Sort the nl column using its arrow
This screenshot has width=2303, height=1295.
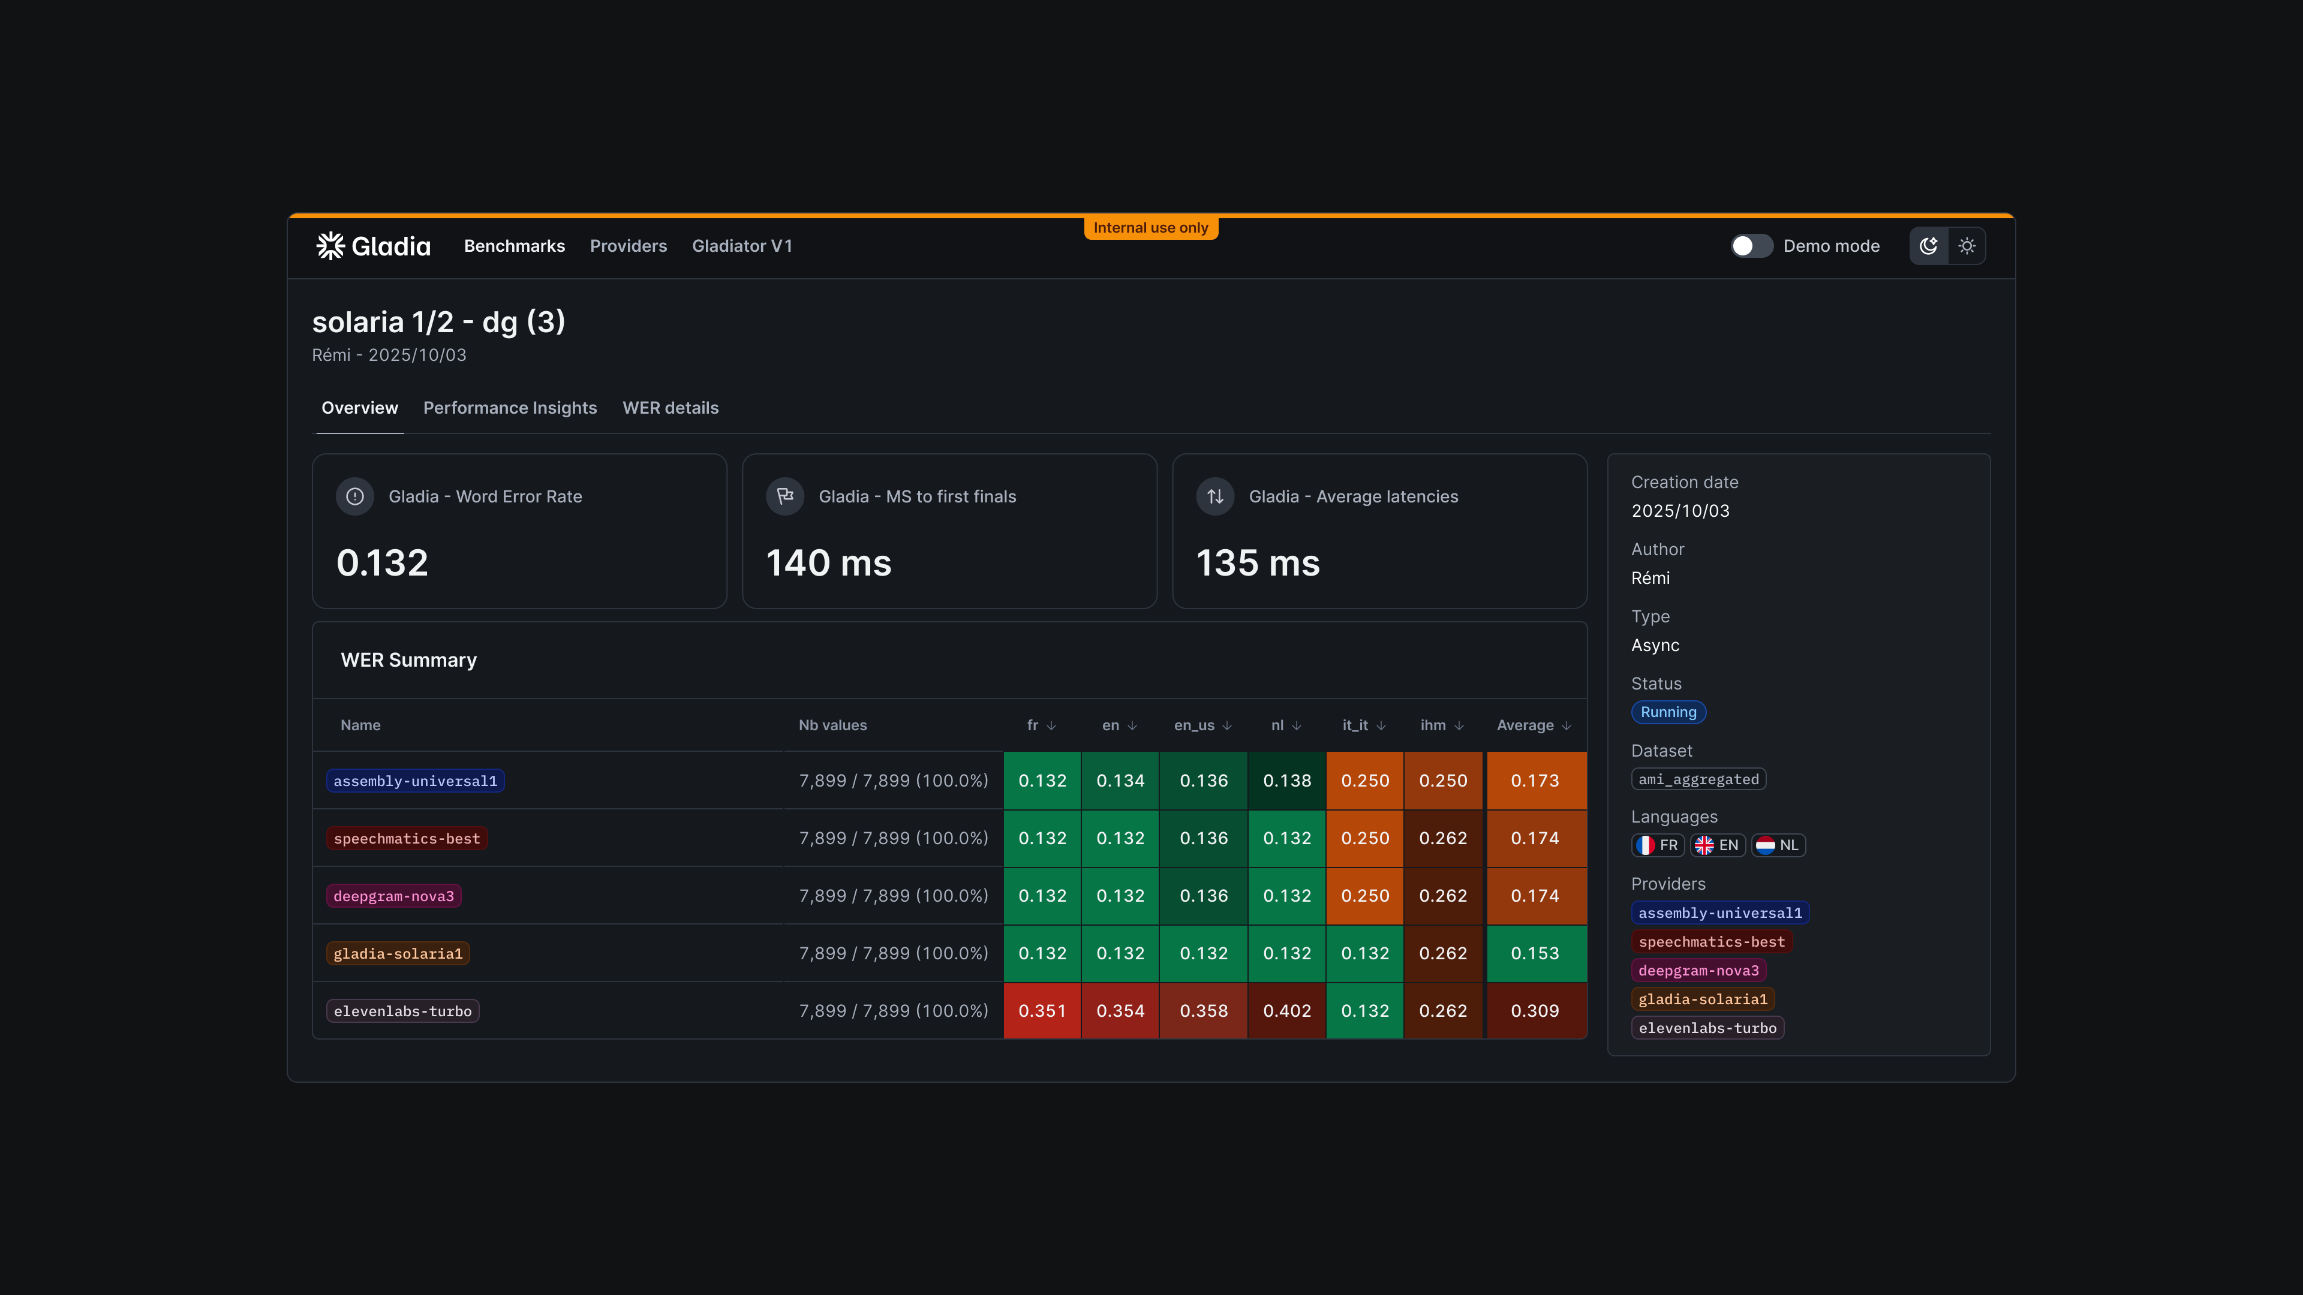[1298, 725]
